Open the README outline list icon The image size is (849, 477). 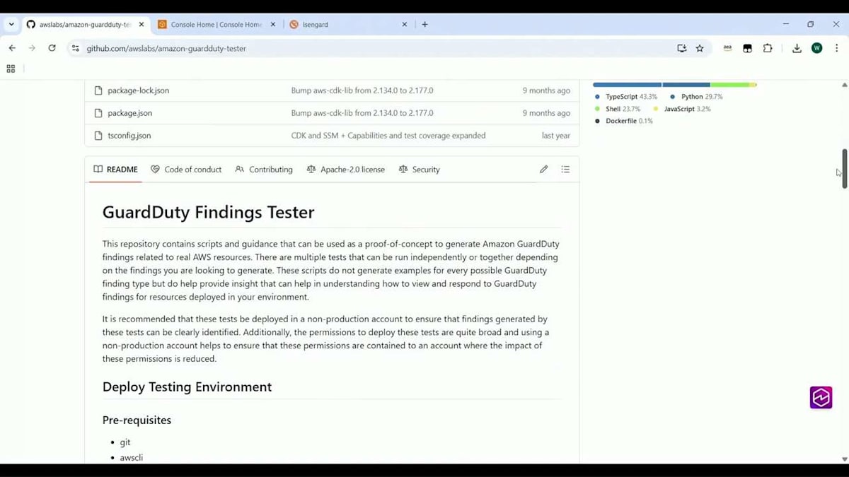(565, 170)
